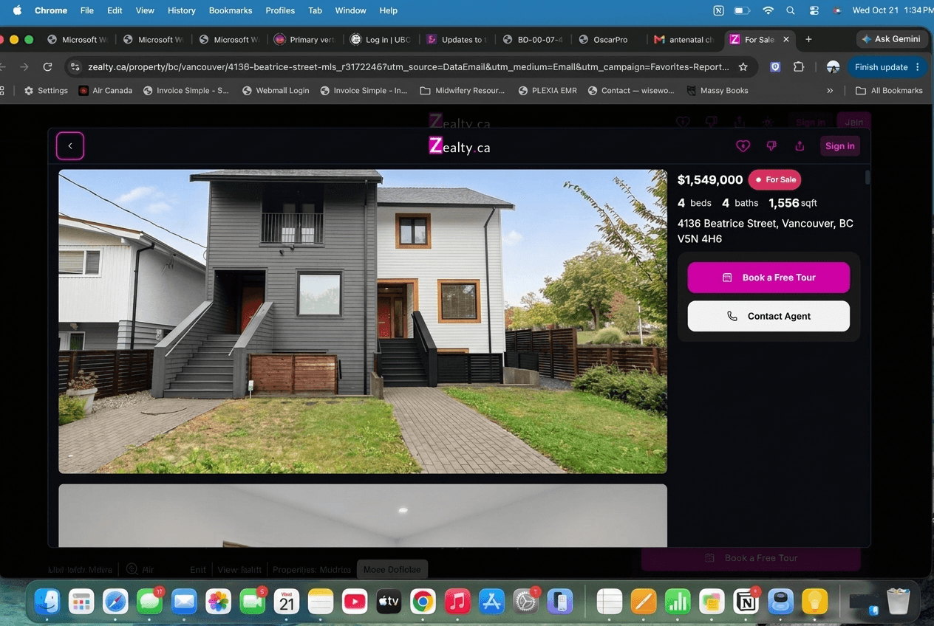Switch to the antenatal Gmail tab

(x=684, y=39)
